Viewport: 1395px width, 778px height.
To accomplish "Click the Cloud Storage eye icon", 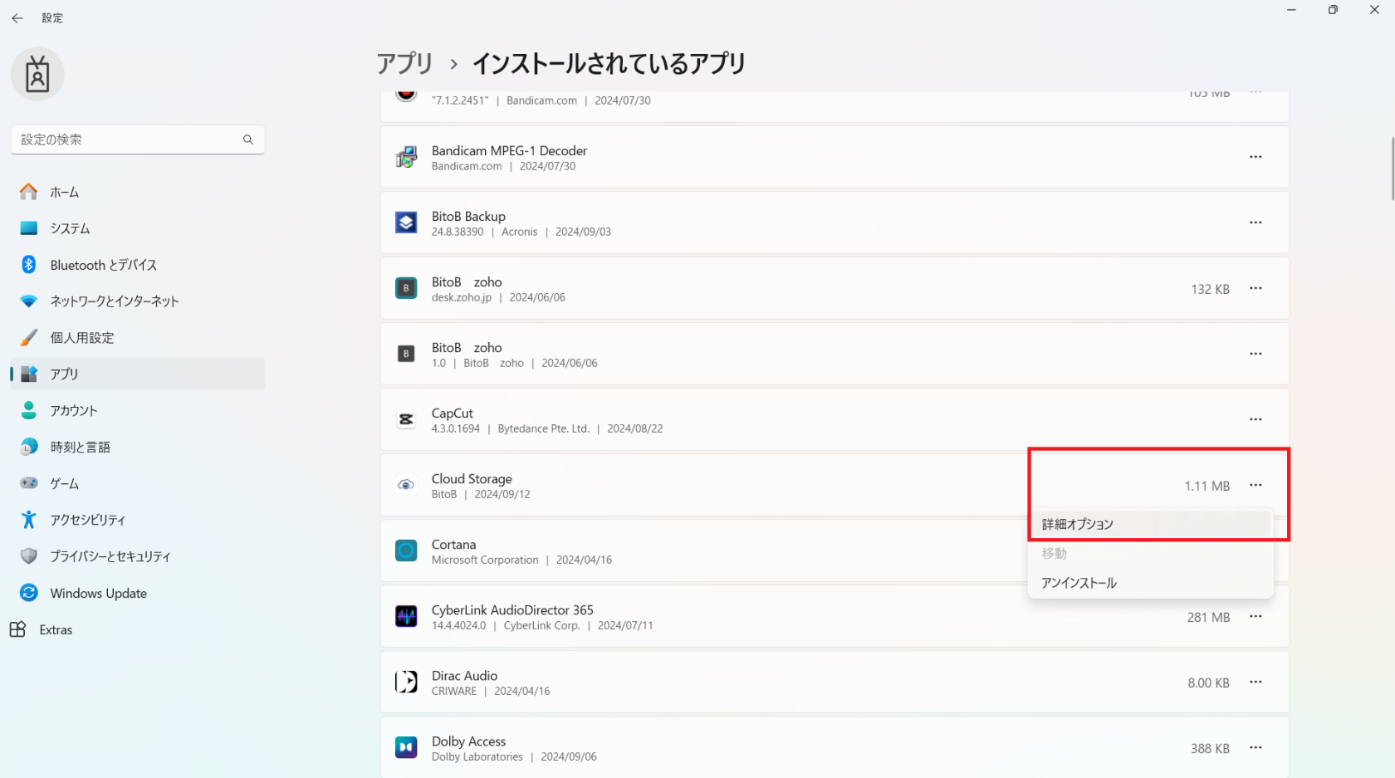I will (406, 485).
